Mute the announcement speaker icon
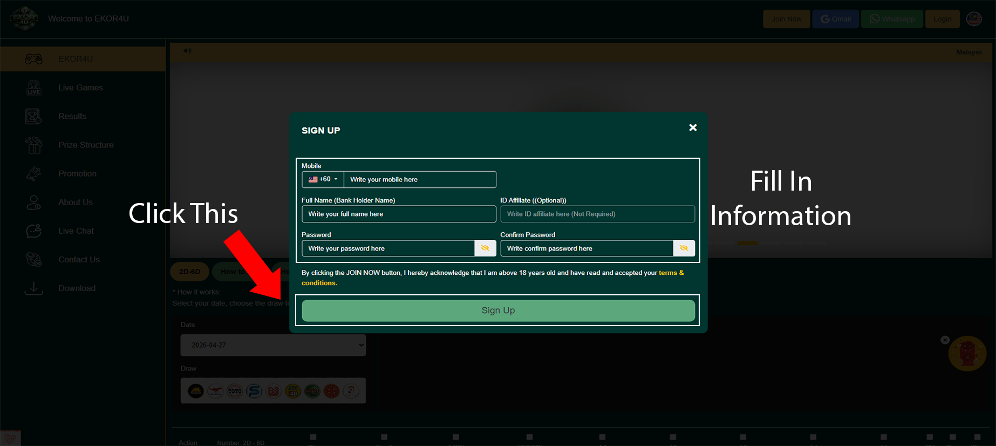 (x=187, y=51)
